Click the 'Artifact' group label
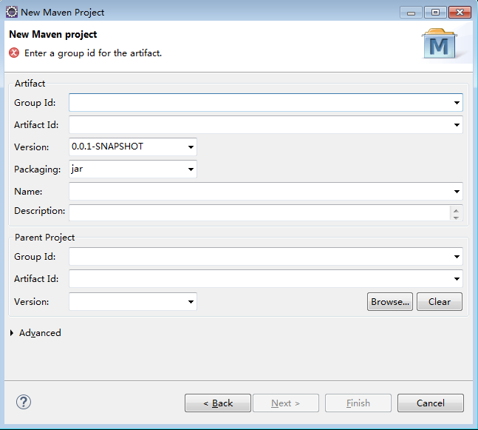The height and width of the screenshot is (430, 478). click(x=30, y=84)
